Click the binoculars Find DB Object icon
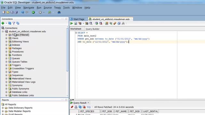The image size is (205, 115). click(x=59, y=12)
